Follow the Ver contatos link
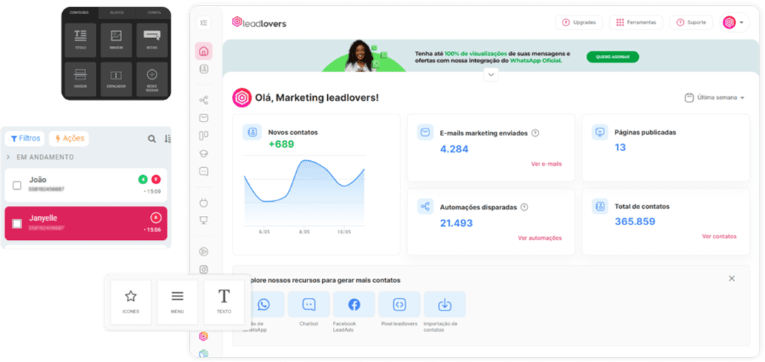This screenshot has width=765, height=362. click(x=719, y=236)
